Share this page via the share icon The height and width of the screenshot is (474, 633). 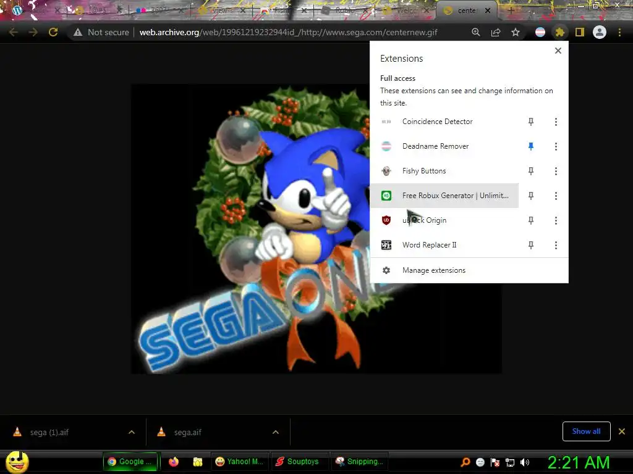tap(496, 32)
